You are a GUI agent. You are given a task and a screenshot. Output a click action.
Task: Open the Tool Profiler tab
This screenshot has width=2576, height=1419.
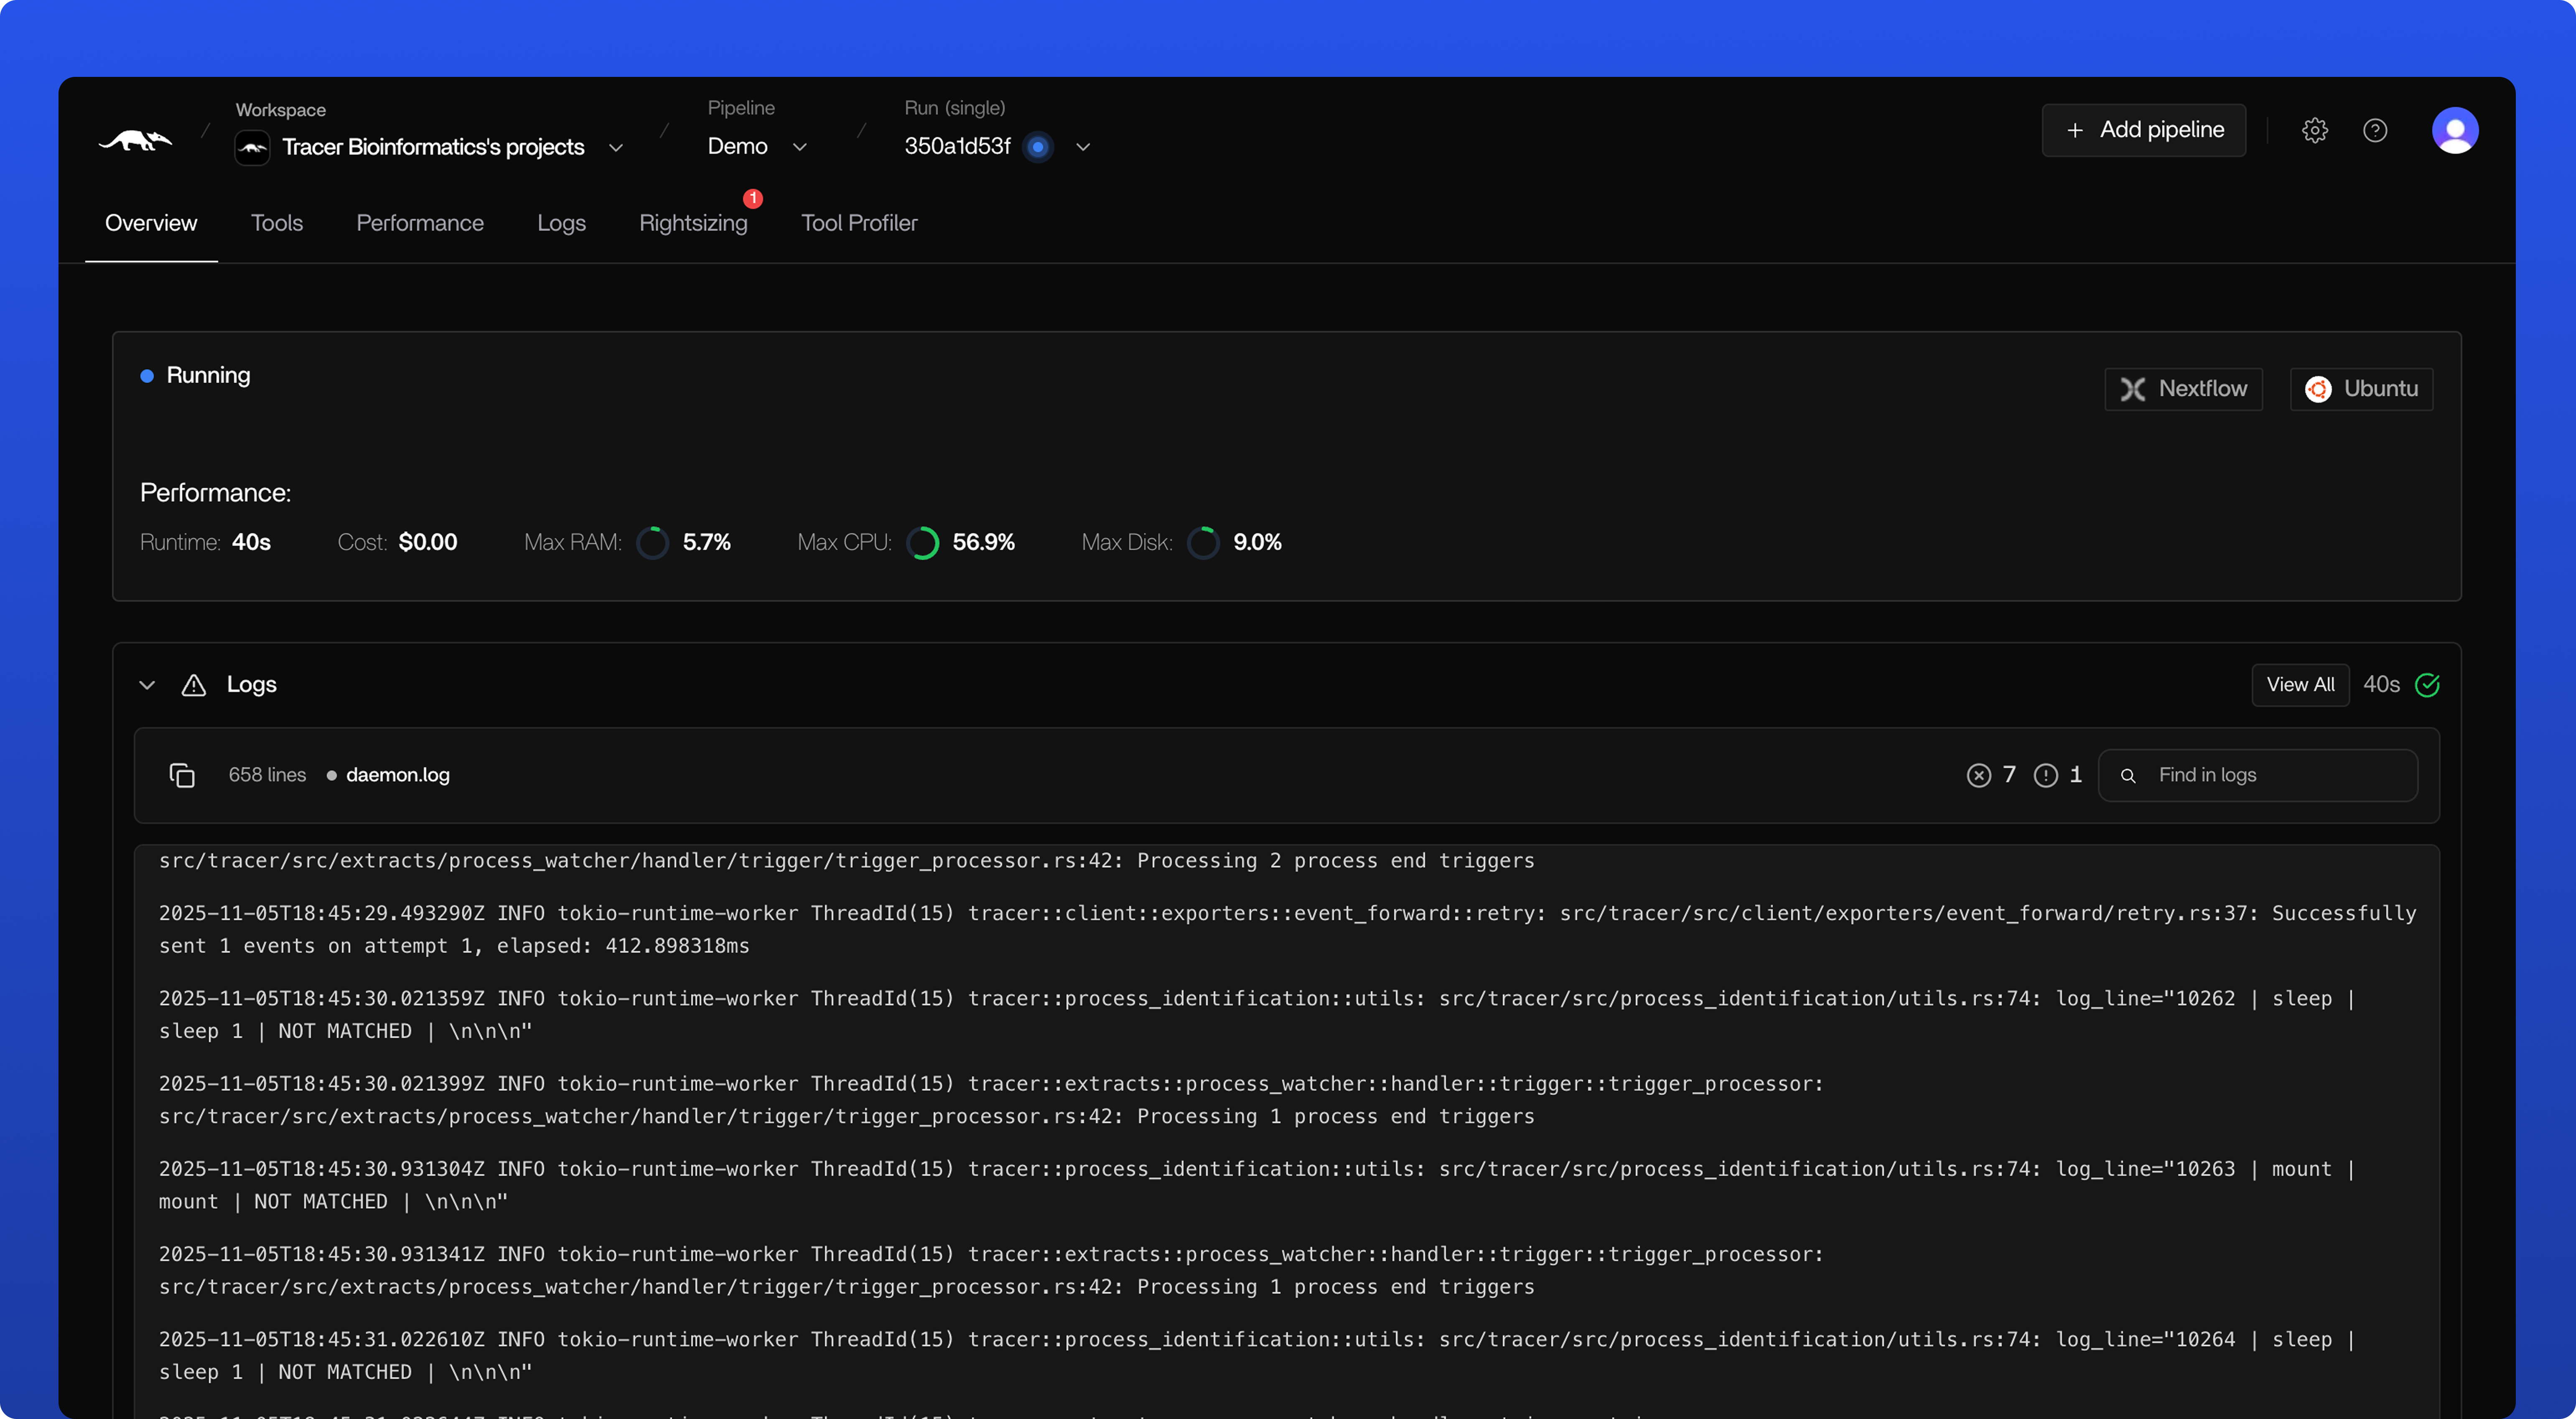pos(858,223)
